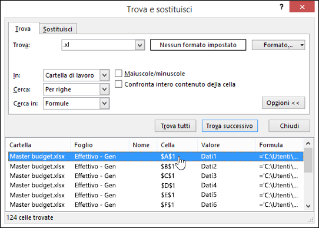This screenshot has width=319, height=228.
Task: Click the Chiudi button
Action: [290, 126]
